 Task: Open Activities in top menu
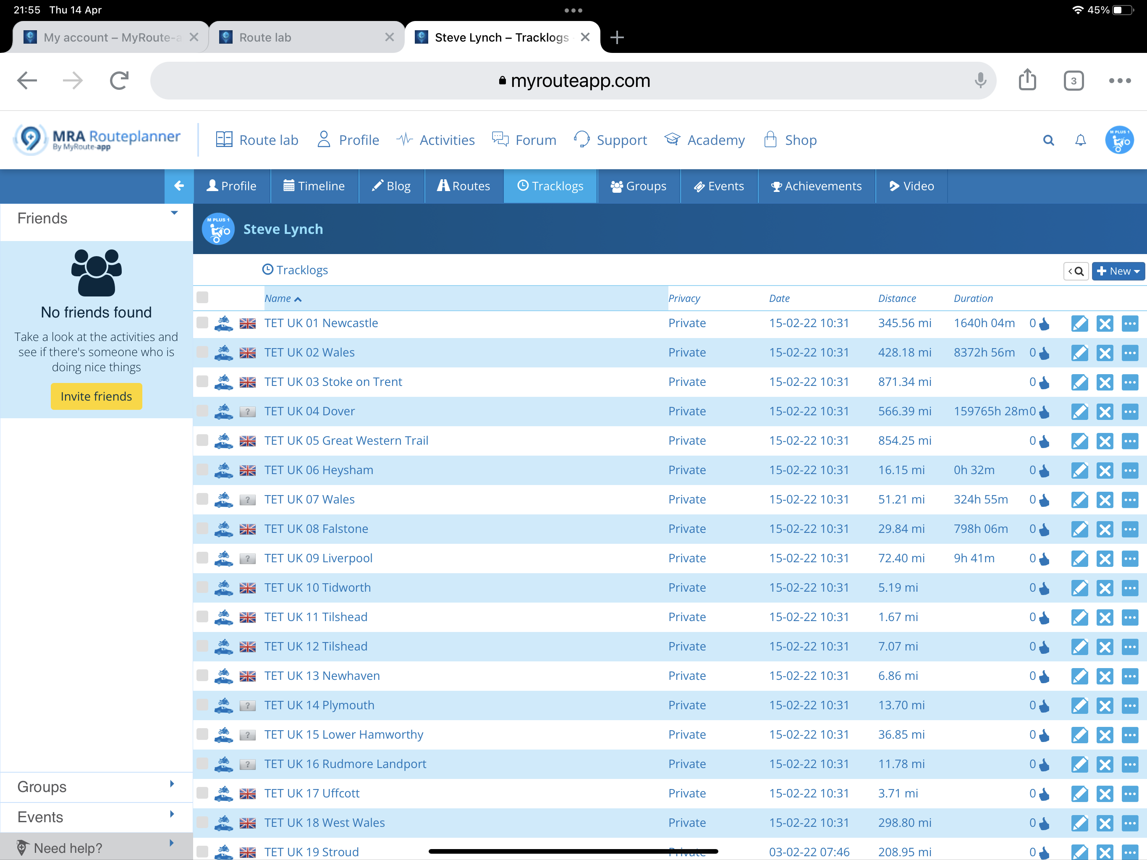click(435, 140)
